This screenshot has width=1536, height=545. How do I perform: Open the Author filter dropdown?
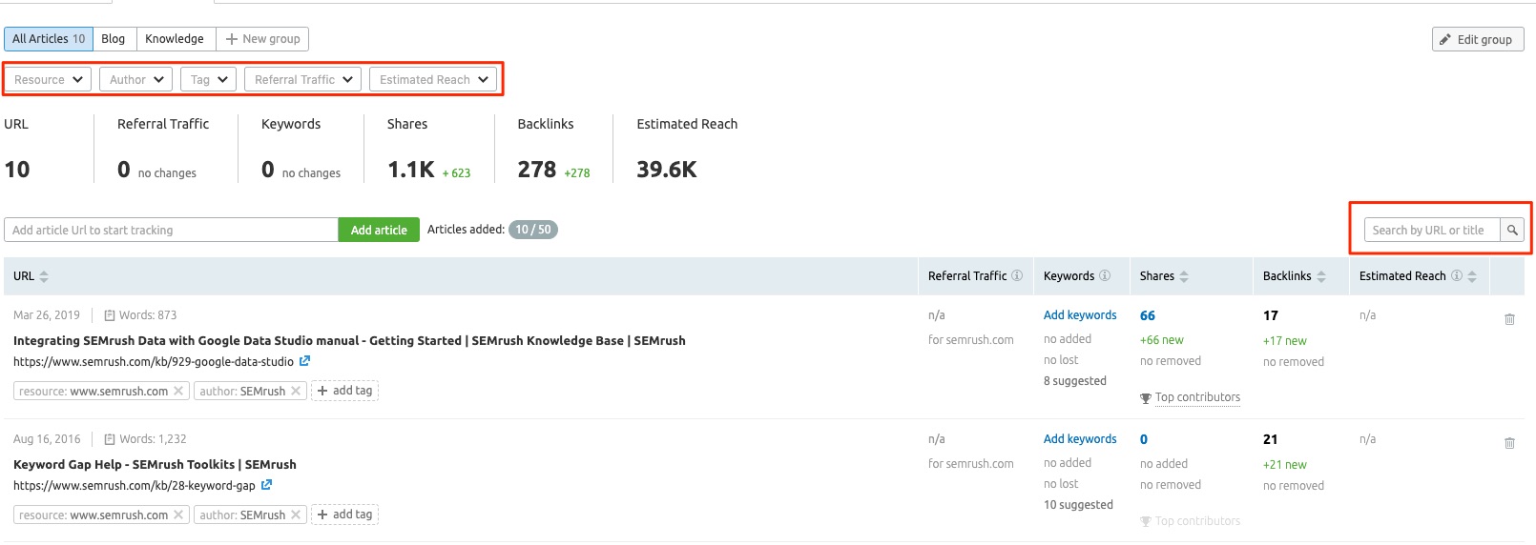click(x=135, y=79)
